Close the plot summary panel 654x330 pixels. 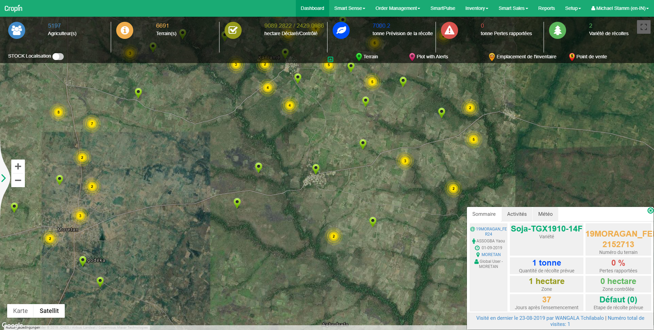(650, 211)
